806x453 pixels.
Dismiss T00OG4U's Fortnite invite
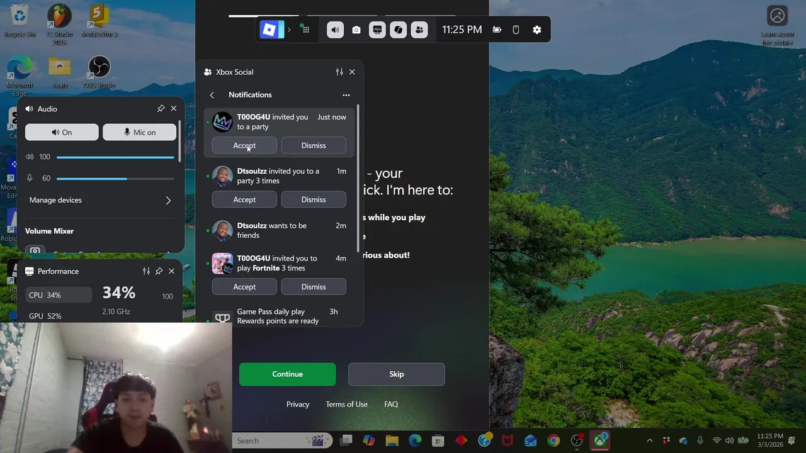314,287
